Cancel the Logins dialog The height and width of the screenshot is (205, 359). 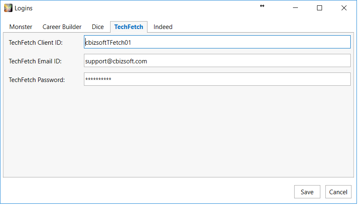(338, 192)
